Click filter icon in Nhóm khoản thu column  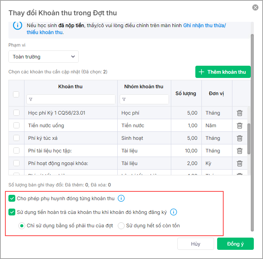click(124, 99)
